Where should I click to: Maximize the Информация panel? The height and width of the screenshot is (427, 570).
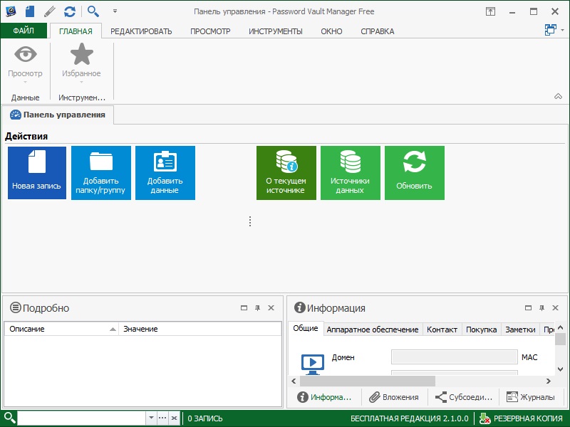(x=528, y=308)
